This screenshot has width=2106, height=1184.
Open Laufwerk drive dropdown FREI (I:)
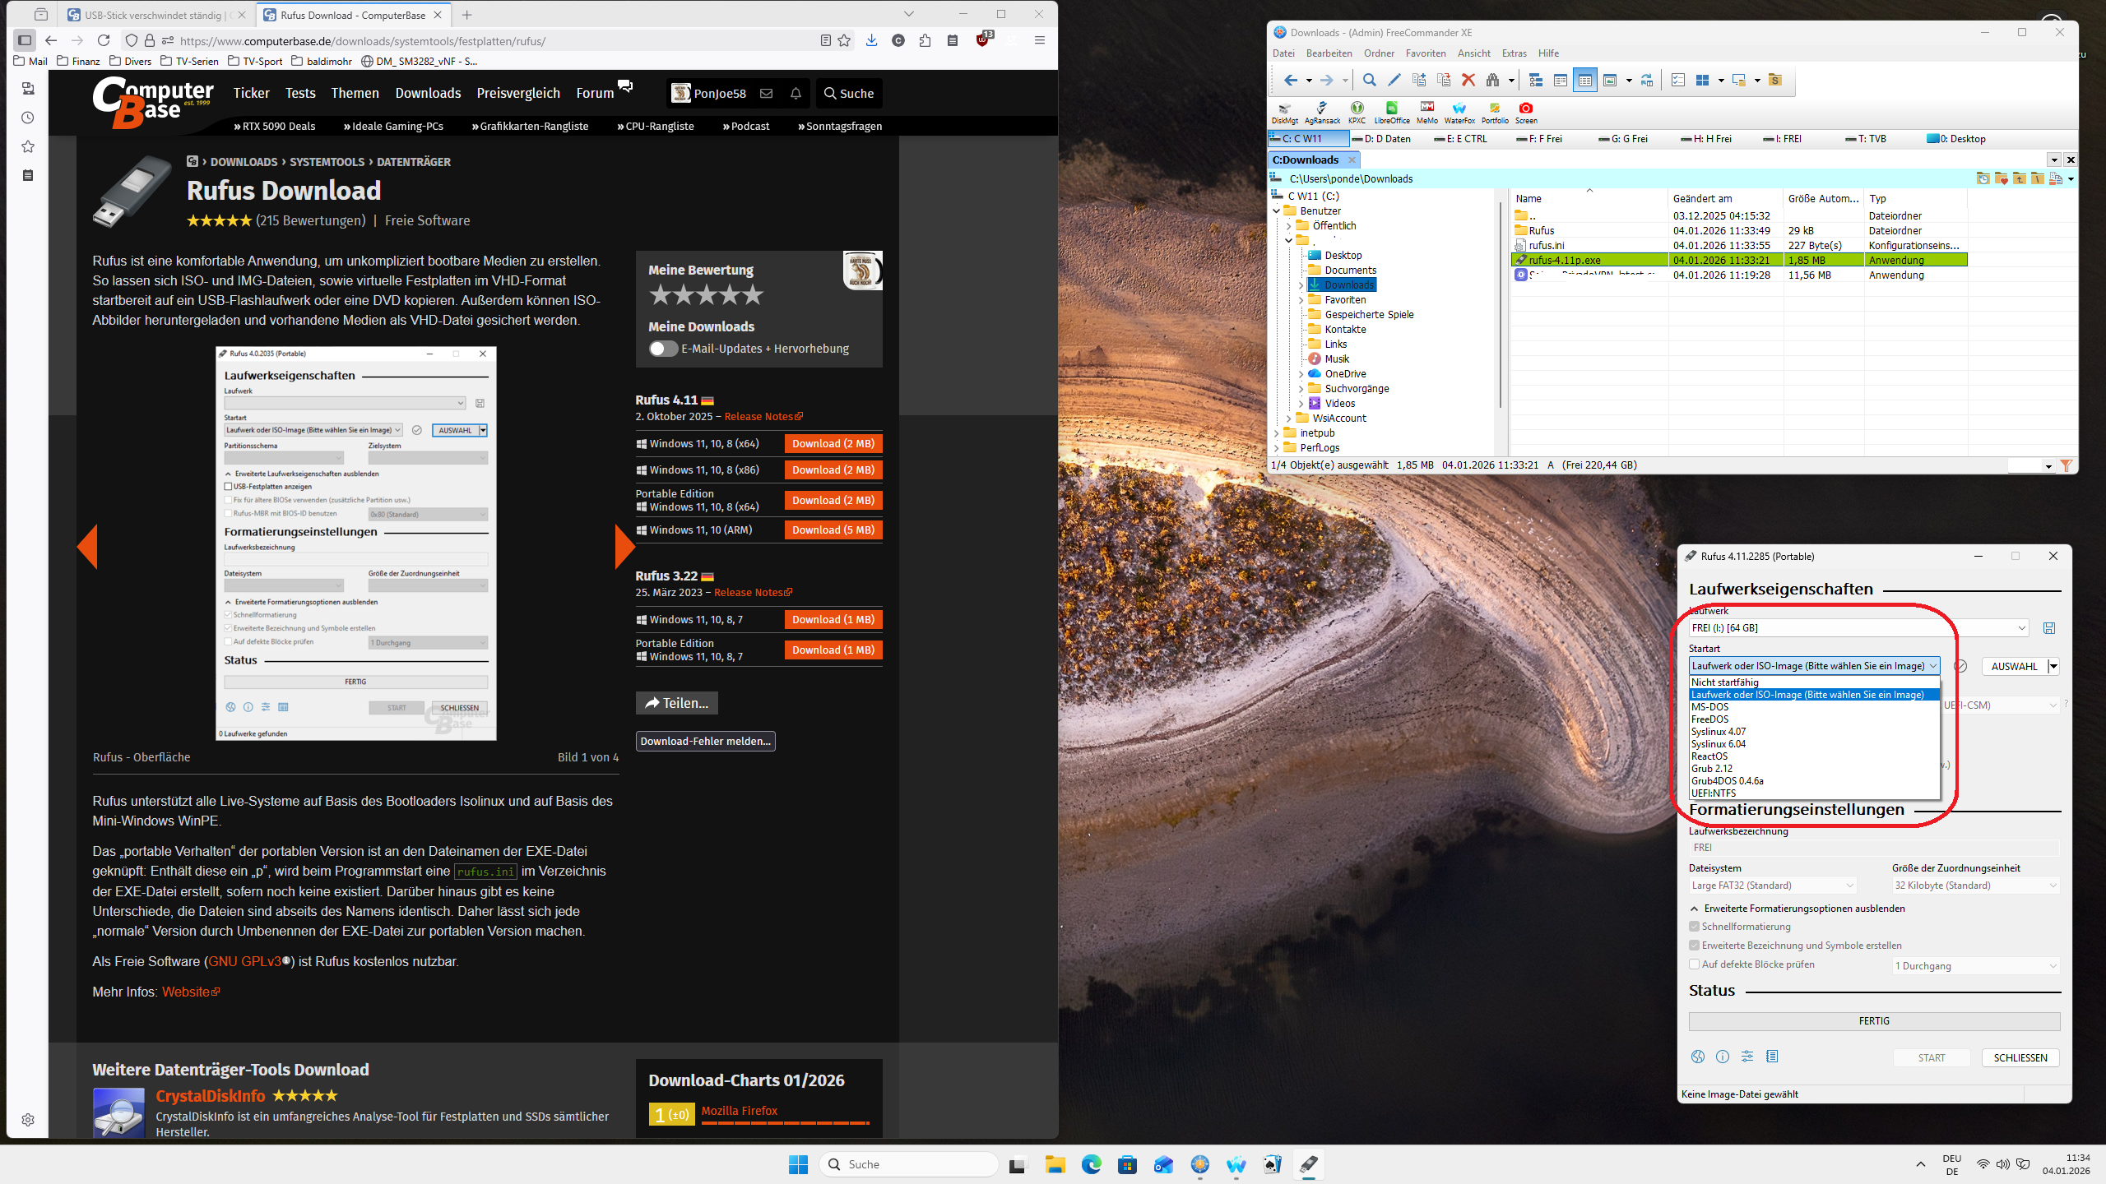coord(1859,628)
